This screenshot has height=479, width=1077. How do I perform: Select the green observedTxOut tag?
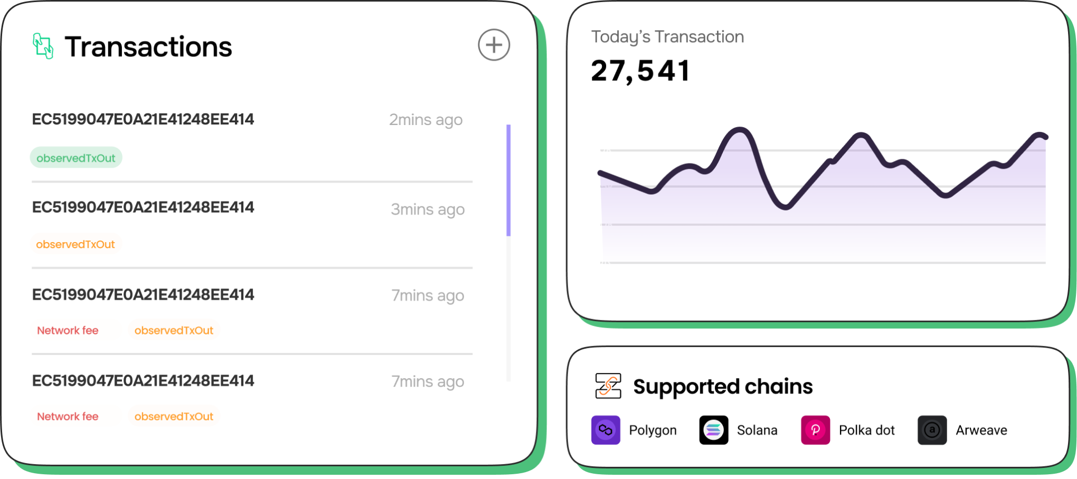click(x=76, y=158)
